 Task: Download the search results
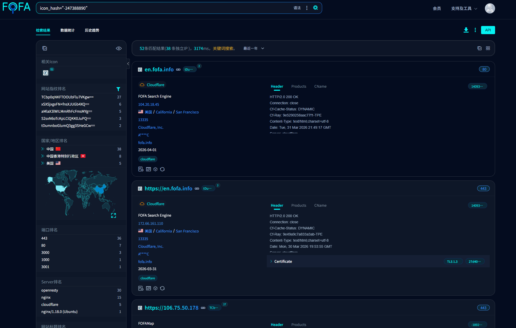click(x=466, y=30)
